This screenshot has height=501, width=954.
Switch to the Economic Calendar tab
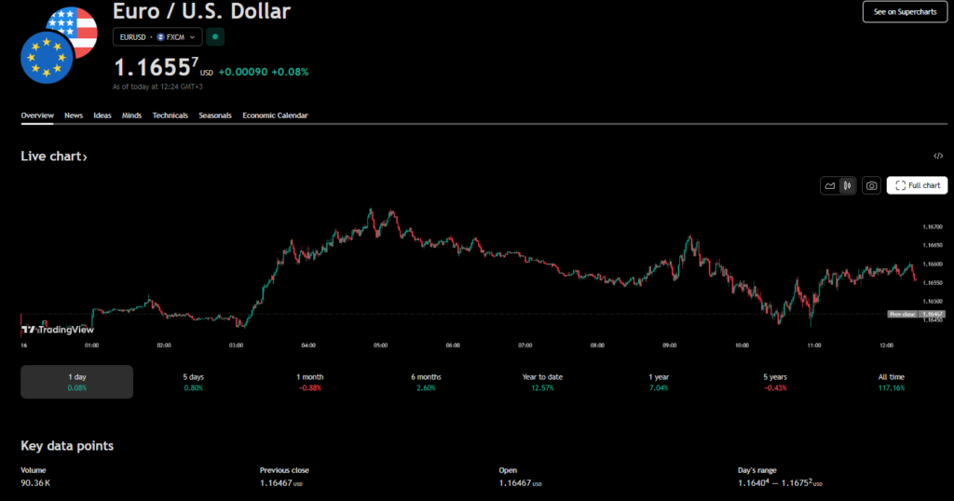tap(275, 115)
